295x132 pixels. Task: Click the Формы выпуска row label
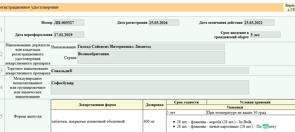tap(28, 116)
